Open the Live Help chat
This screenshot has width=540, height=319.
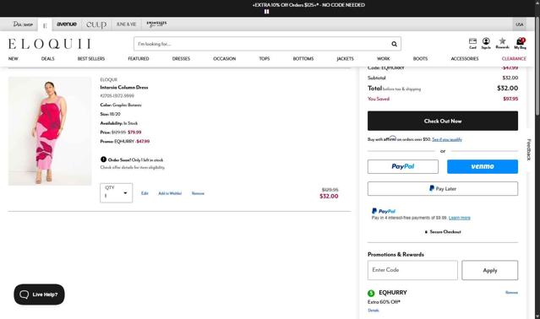(x=39, y=295)
